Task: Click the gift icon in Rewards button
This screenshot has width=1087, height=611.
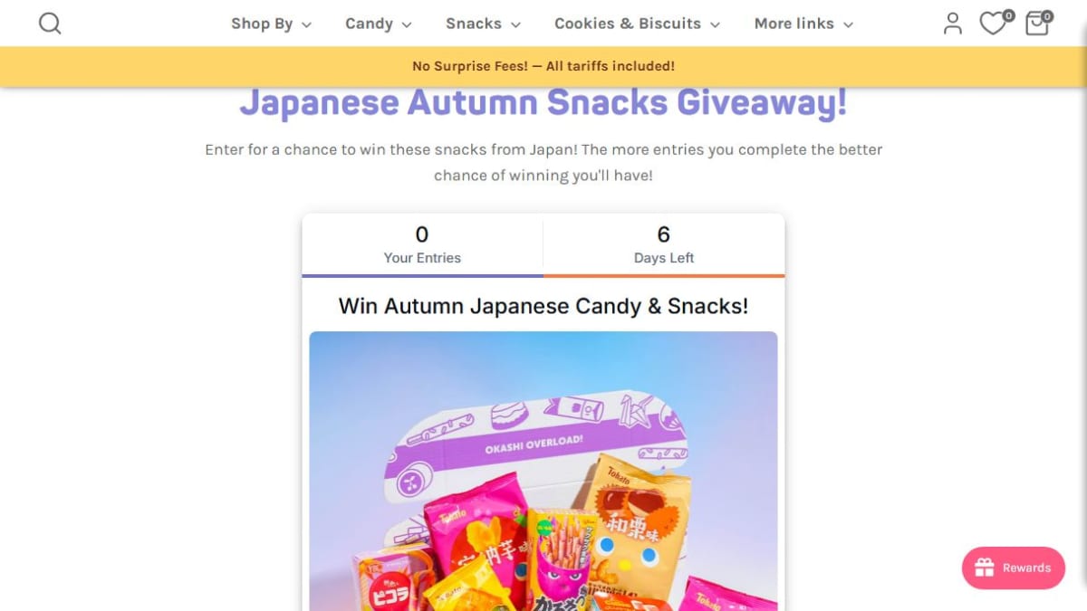Action: [985, 568]
